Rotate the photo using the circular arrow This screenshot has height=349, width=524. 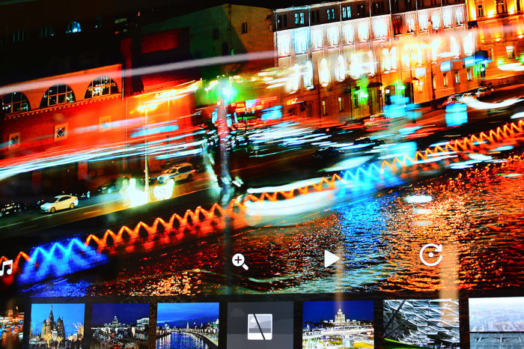(430, 255)
